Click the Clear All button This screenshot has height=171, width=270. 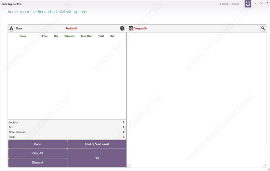[38, 153]
